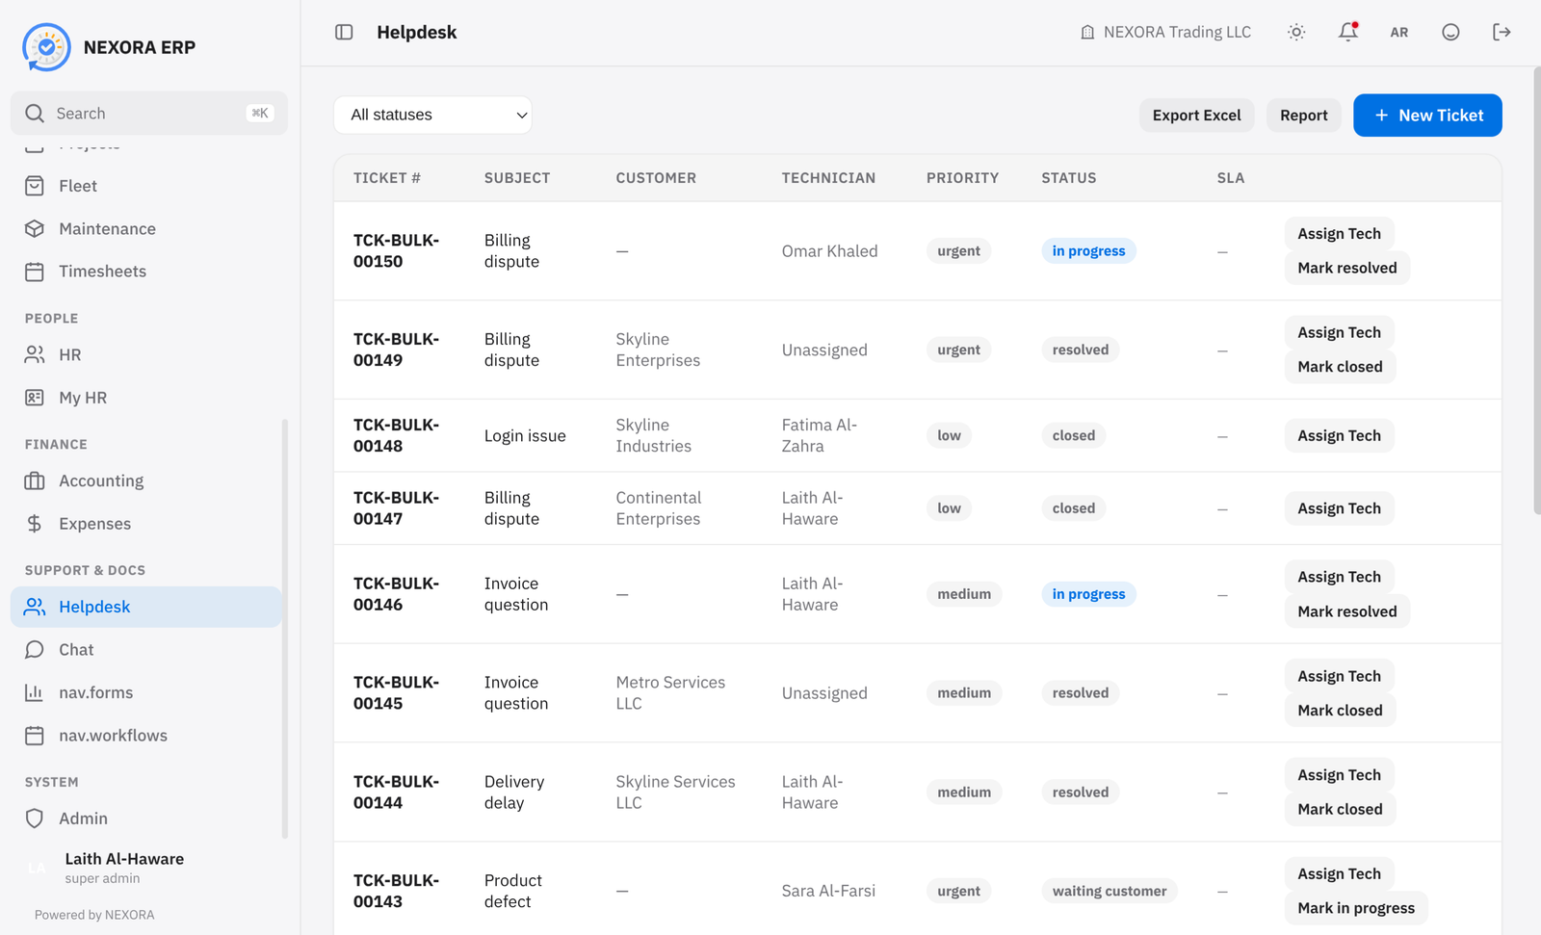Click the Laith Al-Haware user profile
This screenshot has height=935, width=1541.
146,867
